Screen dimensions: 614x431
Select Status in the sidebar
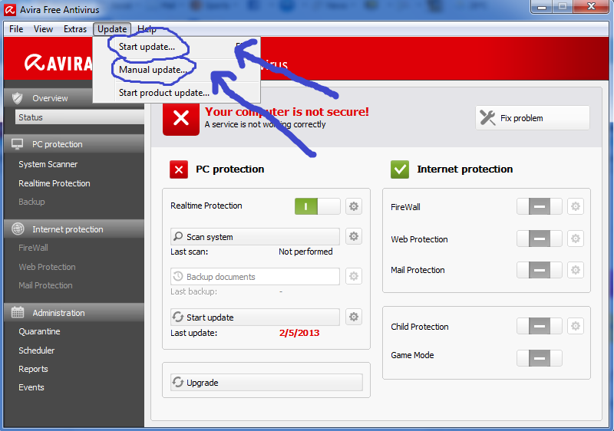pyautogui.click(x=80, y=117)
